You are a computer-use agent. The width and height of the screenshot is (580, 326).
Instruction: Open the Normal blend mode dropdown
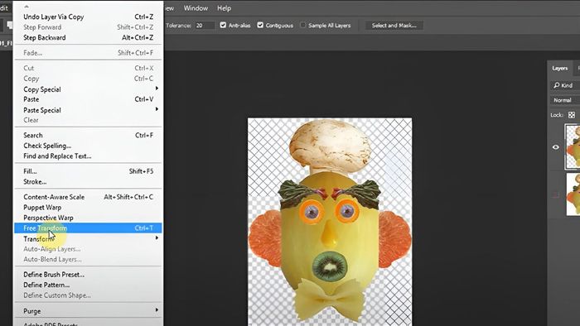(565, 100)
